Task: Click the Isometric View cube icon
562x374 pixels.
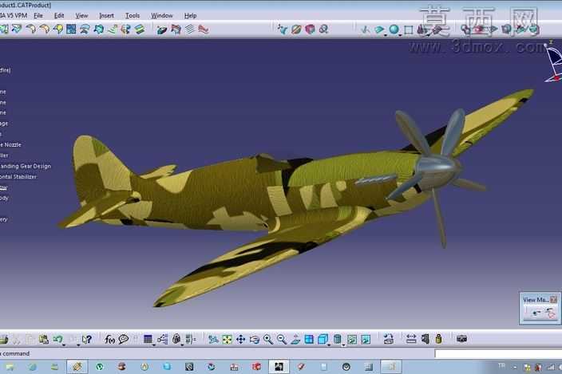Action: point(323,339)
